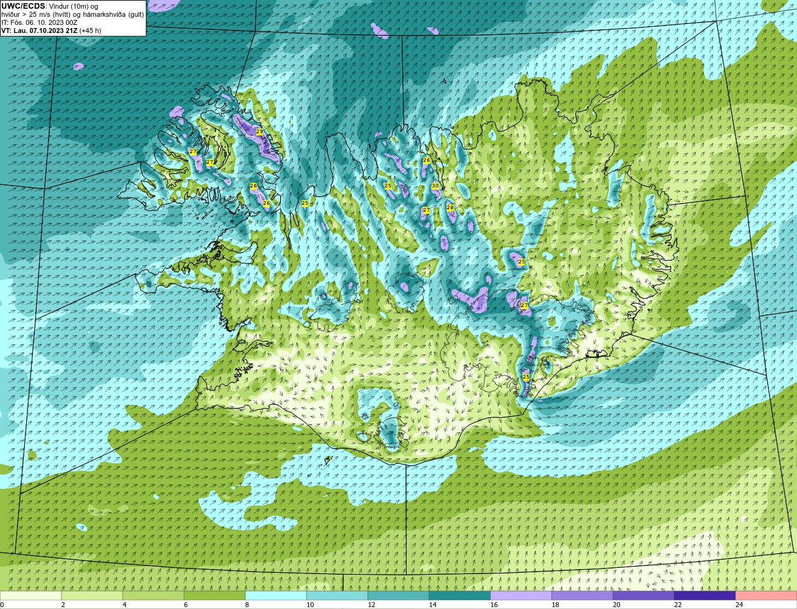Screen dimensions: 797x609
Task: Click the 14–16 m/s dark teal legend swatch
Action: coord(460,595)
